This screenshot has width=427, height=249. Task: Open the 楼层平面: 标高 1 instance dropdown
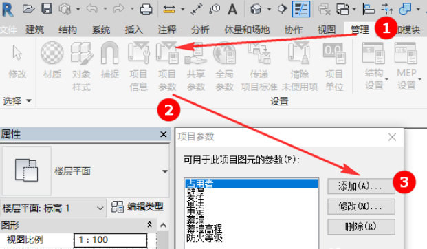tap(53, 208)
